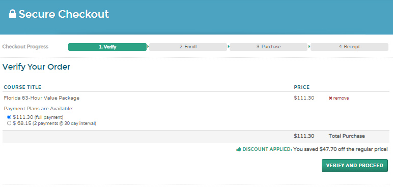Click the arrow between Purchase and Receipt

pos(310,47)
